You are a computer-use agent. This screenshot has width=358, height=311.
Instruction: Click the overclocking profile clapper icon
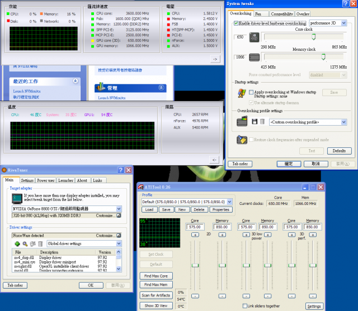coord(242,121)
